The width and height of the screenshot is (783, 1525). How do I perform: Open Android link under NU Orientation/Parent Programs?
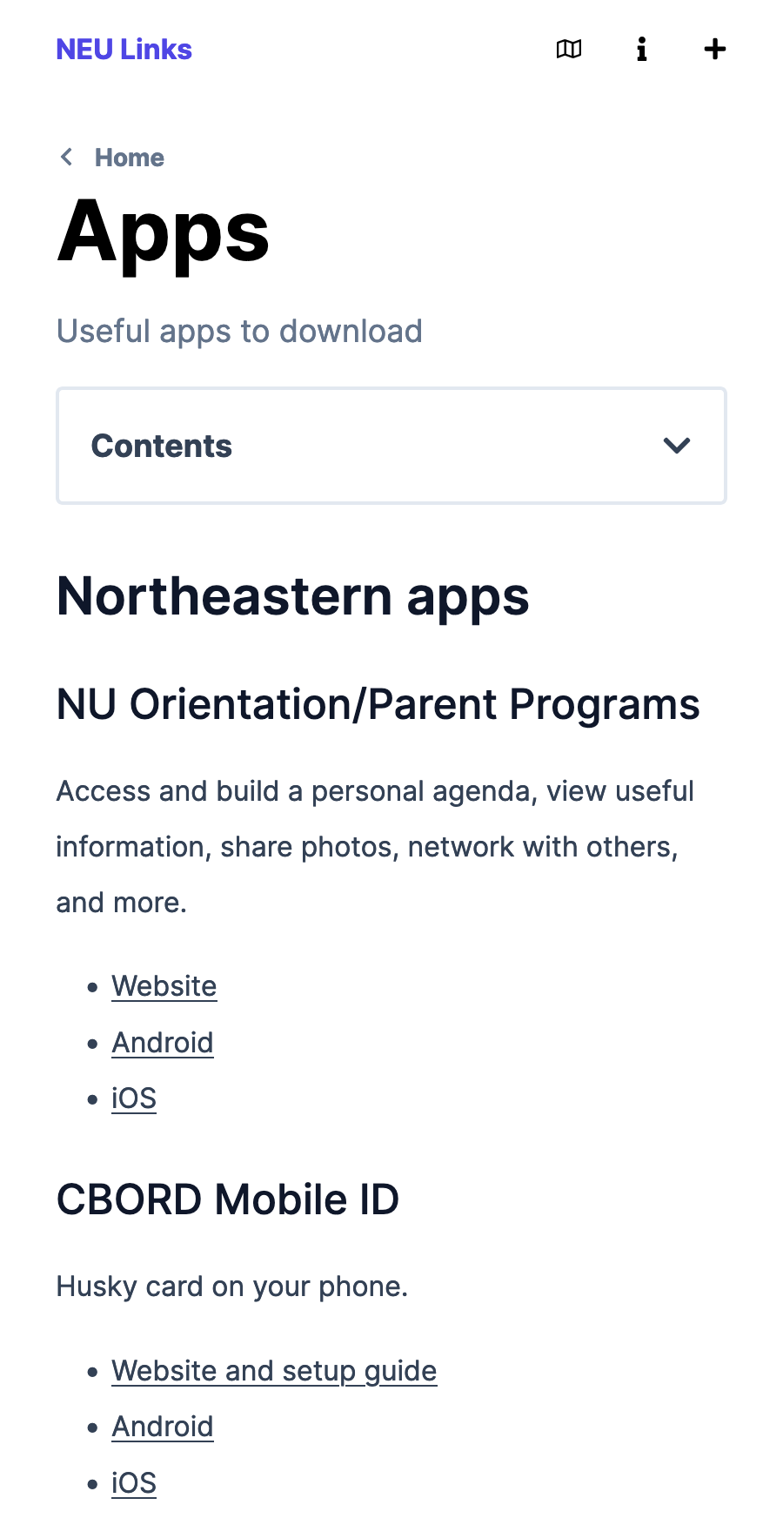point(163,1043)
